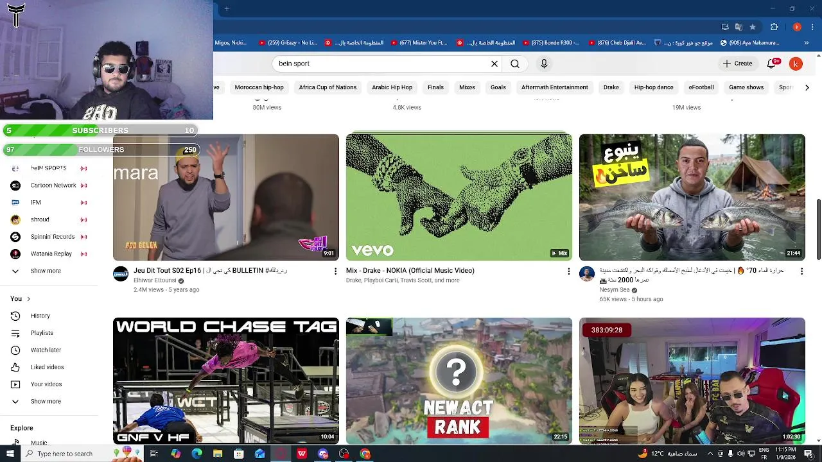The image size is (822, 462).
Task: Open options menu for Jeu Dit Tout video
Action: [335, 271]
